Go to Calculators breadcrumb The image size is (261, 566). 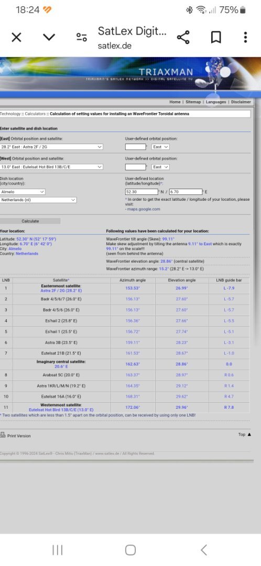point(35,114)
